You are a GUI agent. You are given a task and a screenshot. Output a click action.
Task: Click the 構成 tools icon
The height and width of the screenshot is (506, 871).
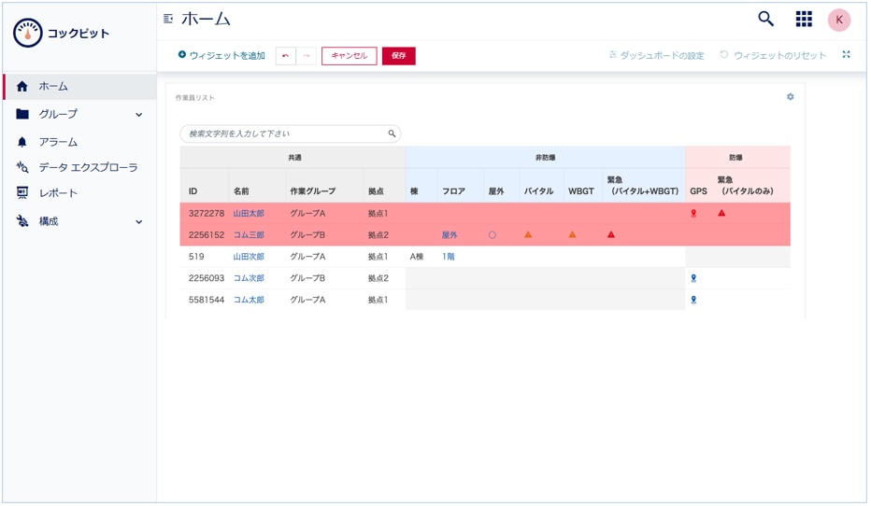tap(22, 221)
